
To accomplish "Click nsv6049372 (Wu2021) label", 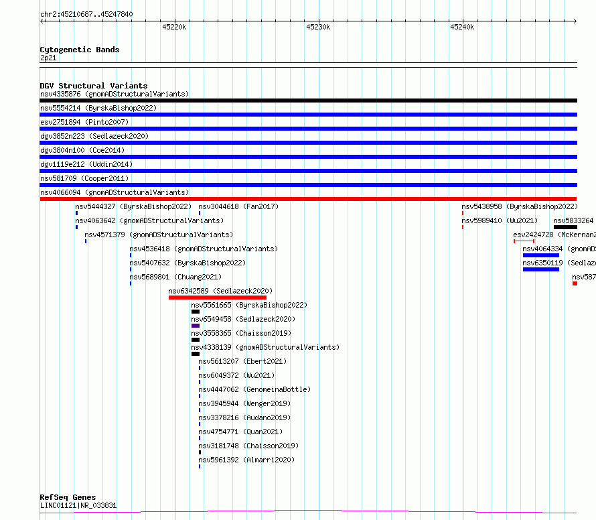I will click(x=236, y=375).
